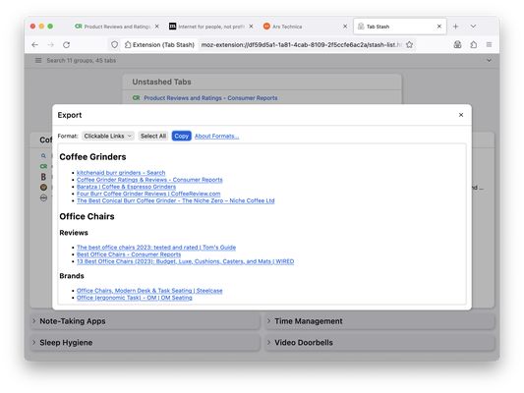Go back using the browser back arrow

coord(34,45)
